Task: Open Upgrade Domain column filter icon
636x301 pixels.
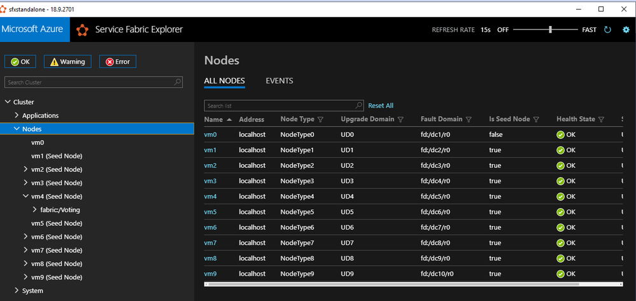Action: click(400, 120)
